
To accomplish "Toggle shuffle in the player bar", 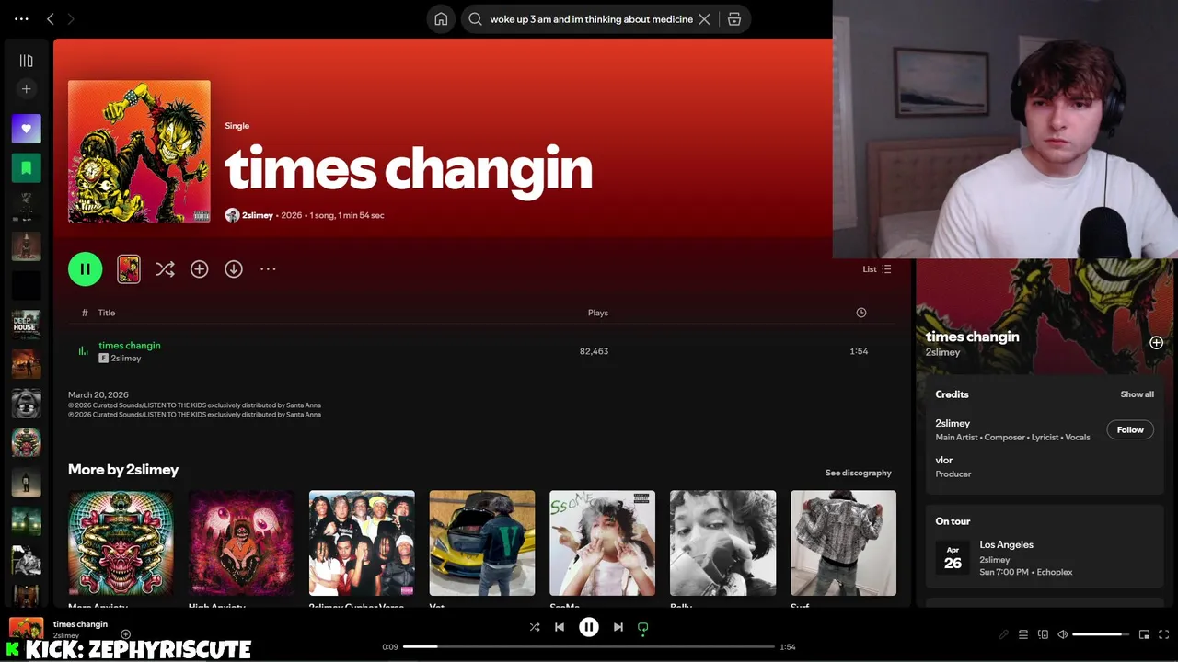I will point(535,627).
